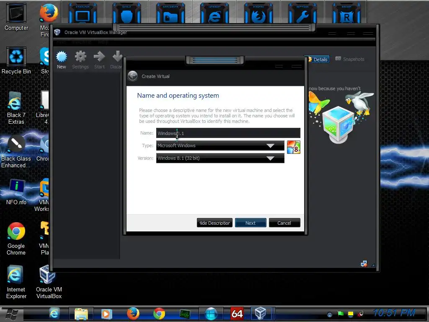Click the green flag tray icon
429x322 pixels.
[340, 314]
